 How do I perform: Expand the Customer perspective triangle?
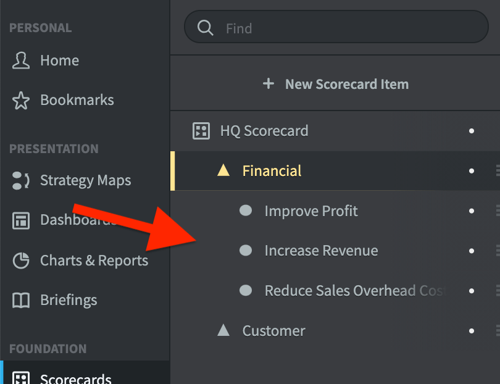223,330
